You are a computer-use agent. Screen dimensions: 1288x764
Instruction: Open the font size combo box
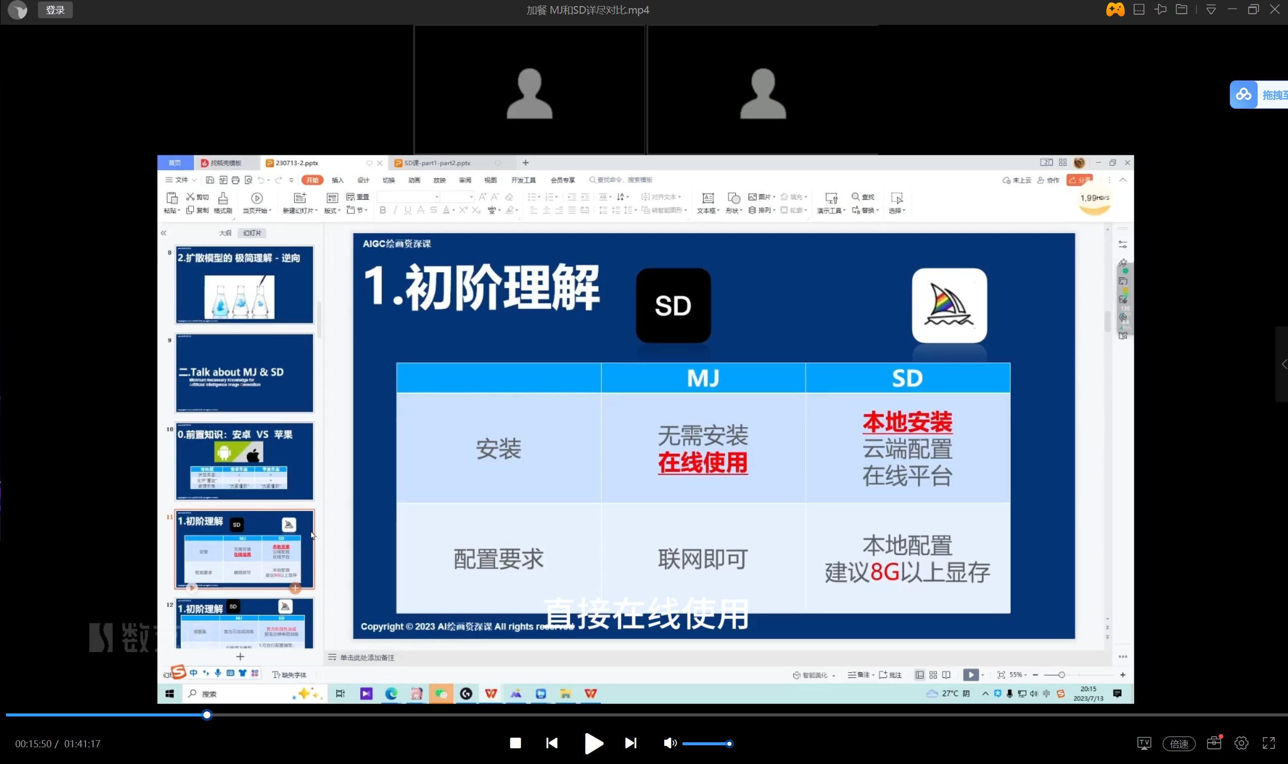(457, 197)
